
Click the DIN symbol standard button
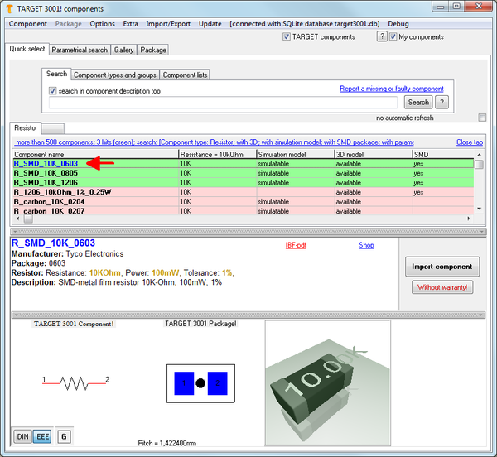pyautogui.click(x=22, y=436)
